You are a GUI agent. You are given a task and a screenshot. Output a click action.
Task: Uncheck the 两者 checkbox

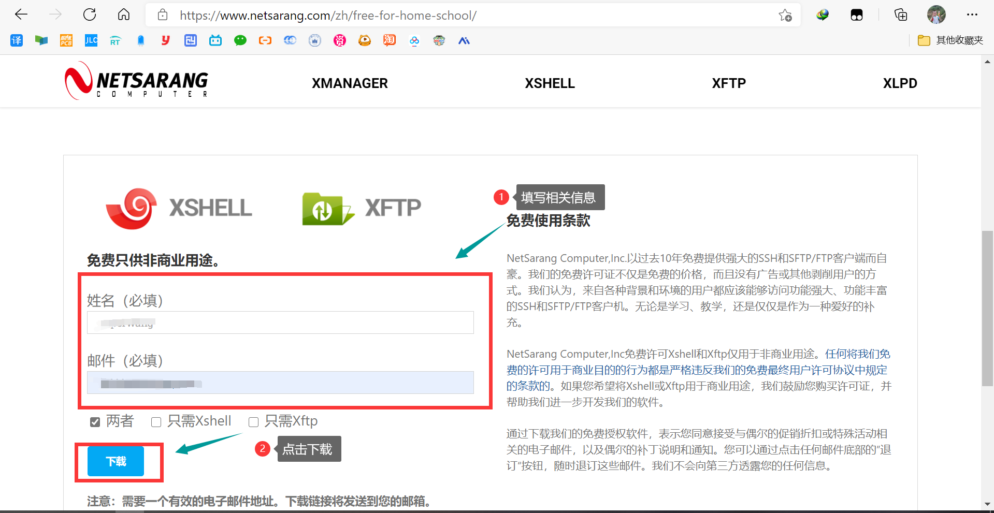95,422
